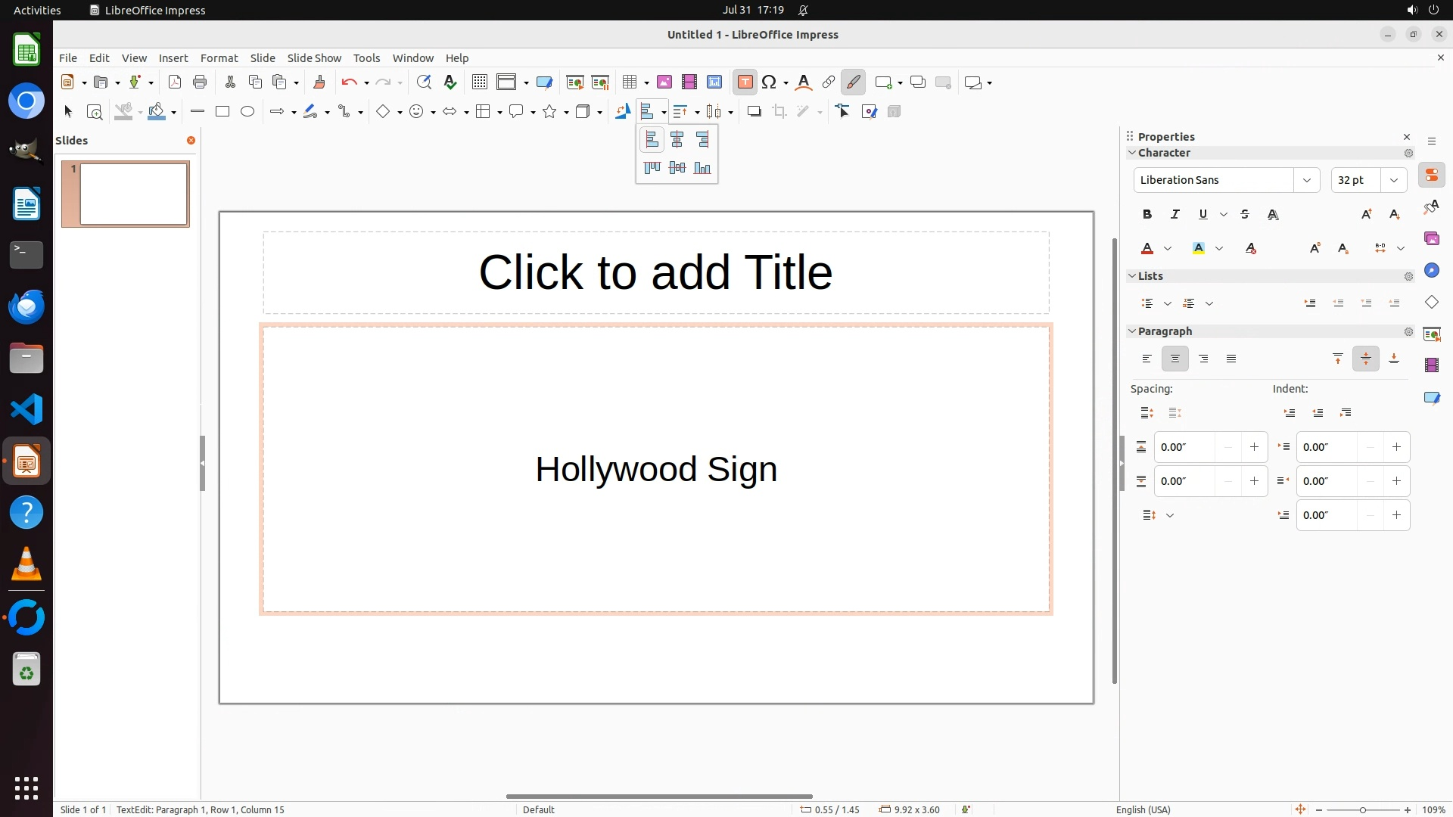The width and height of the screenshot is (1453, 817).
Task: Click the align objects Centered icon in popup
Action: click(x=677, y=140)
